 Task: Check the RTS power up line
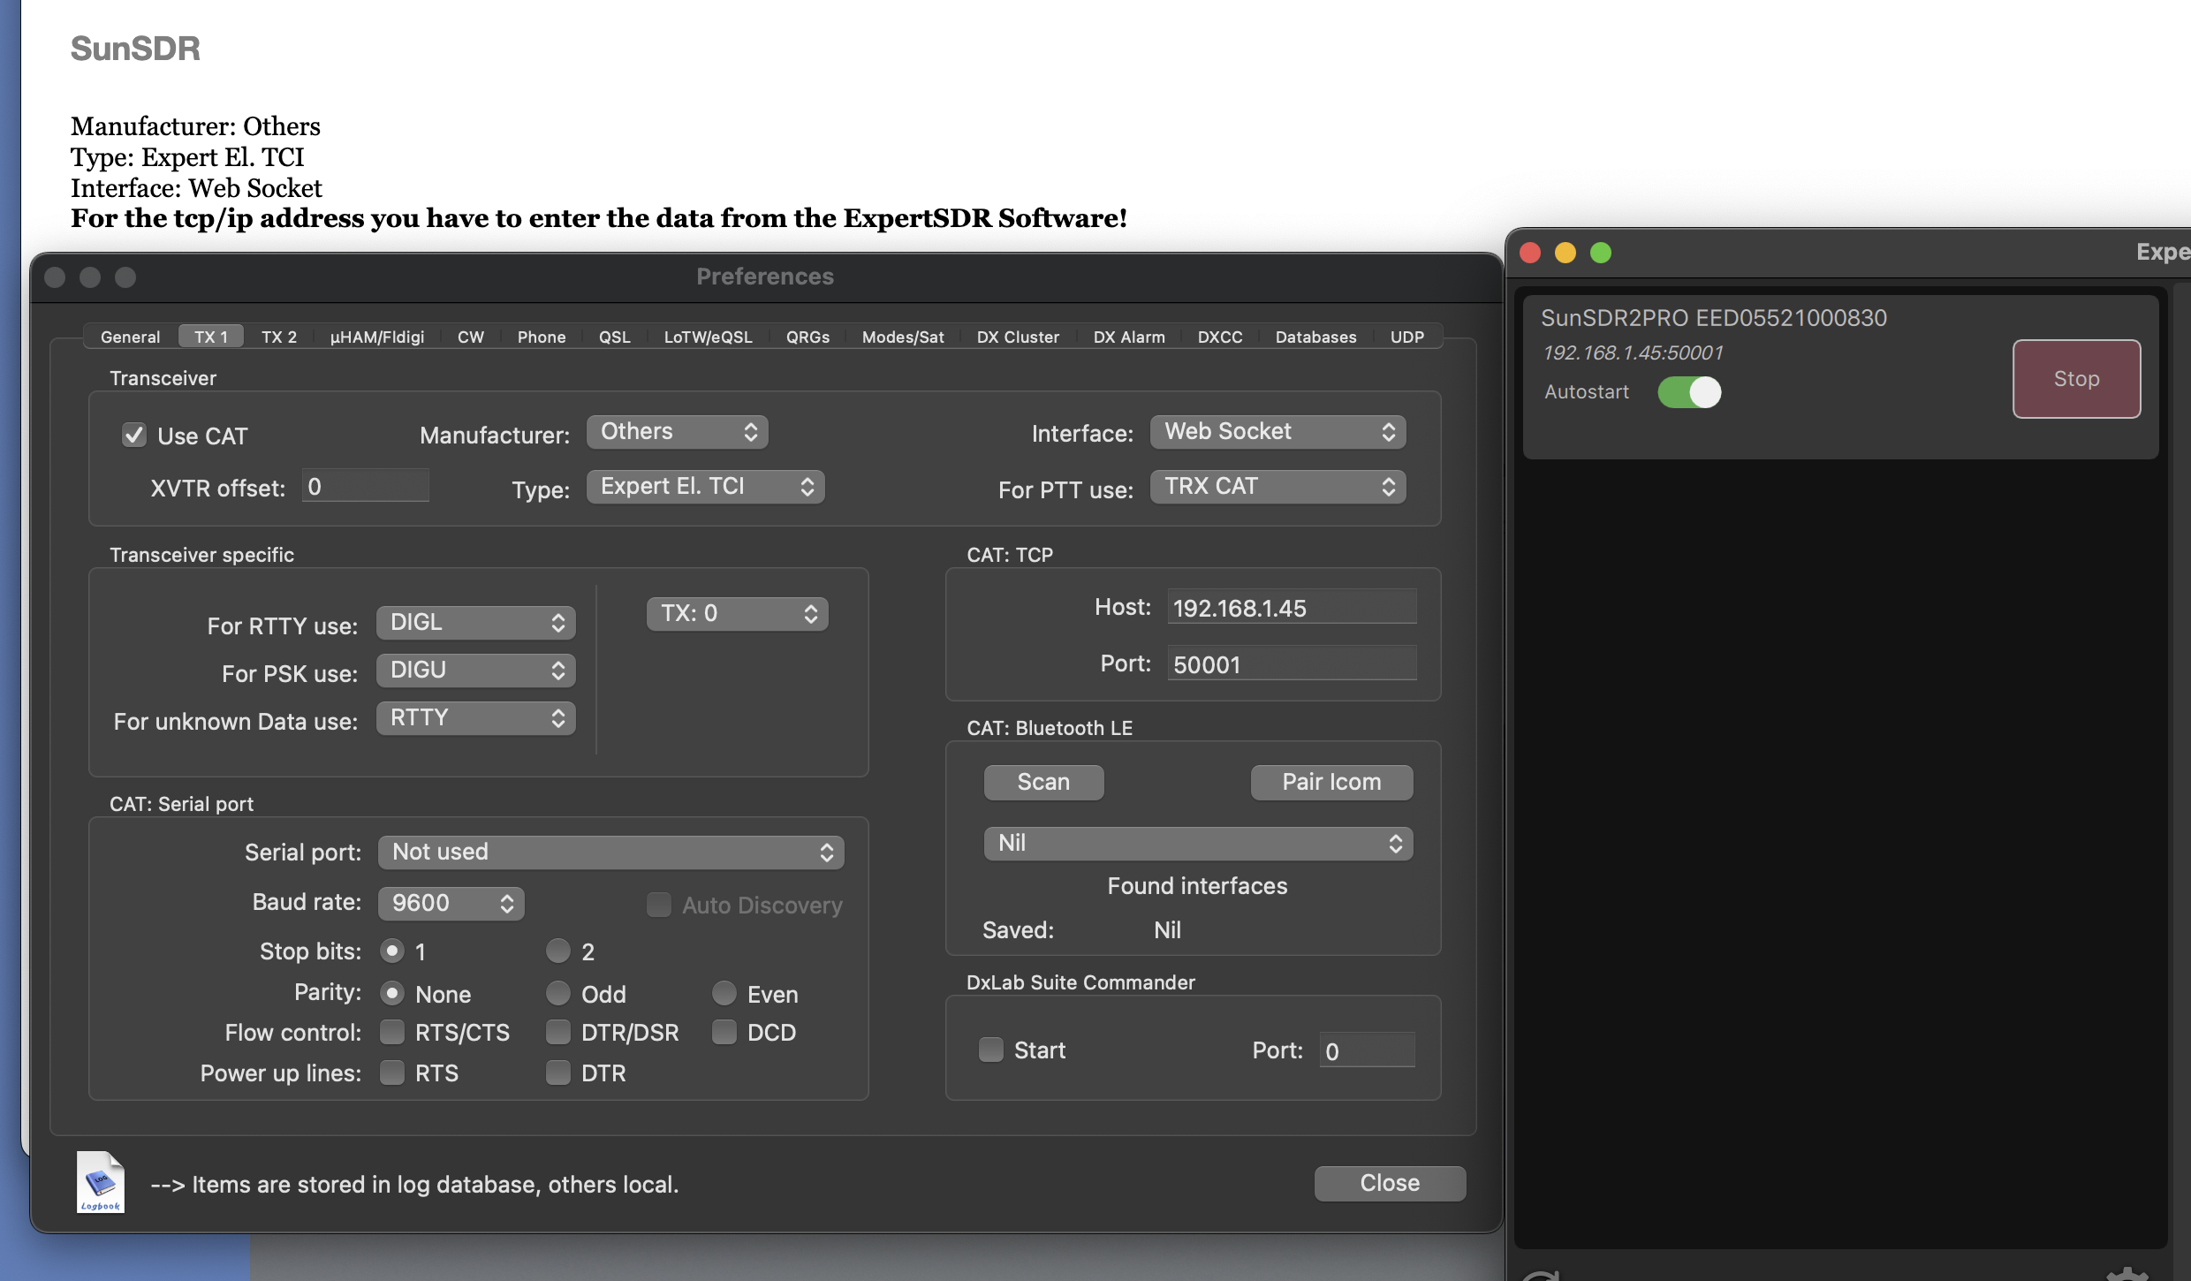(391, 1073)
